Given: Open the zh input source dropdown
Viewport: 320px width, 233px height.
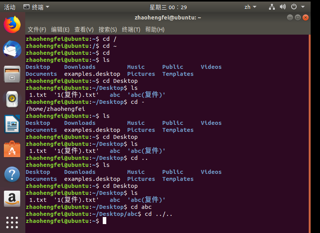Looking at the screenshot, I should 250,7.
